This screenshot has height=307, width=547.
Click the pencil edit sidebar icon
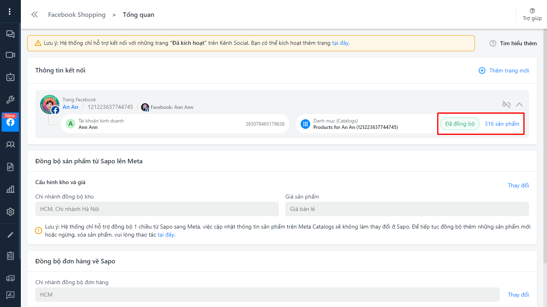[x=10, y=235]
